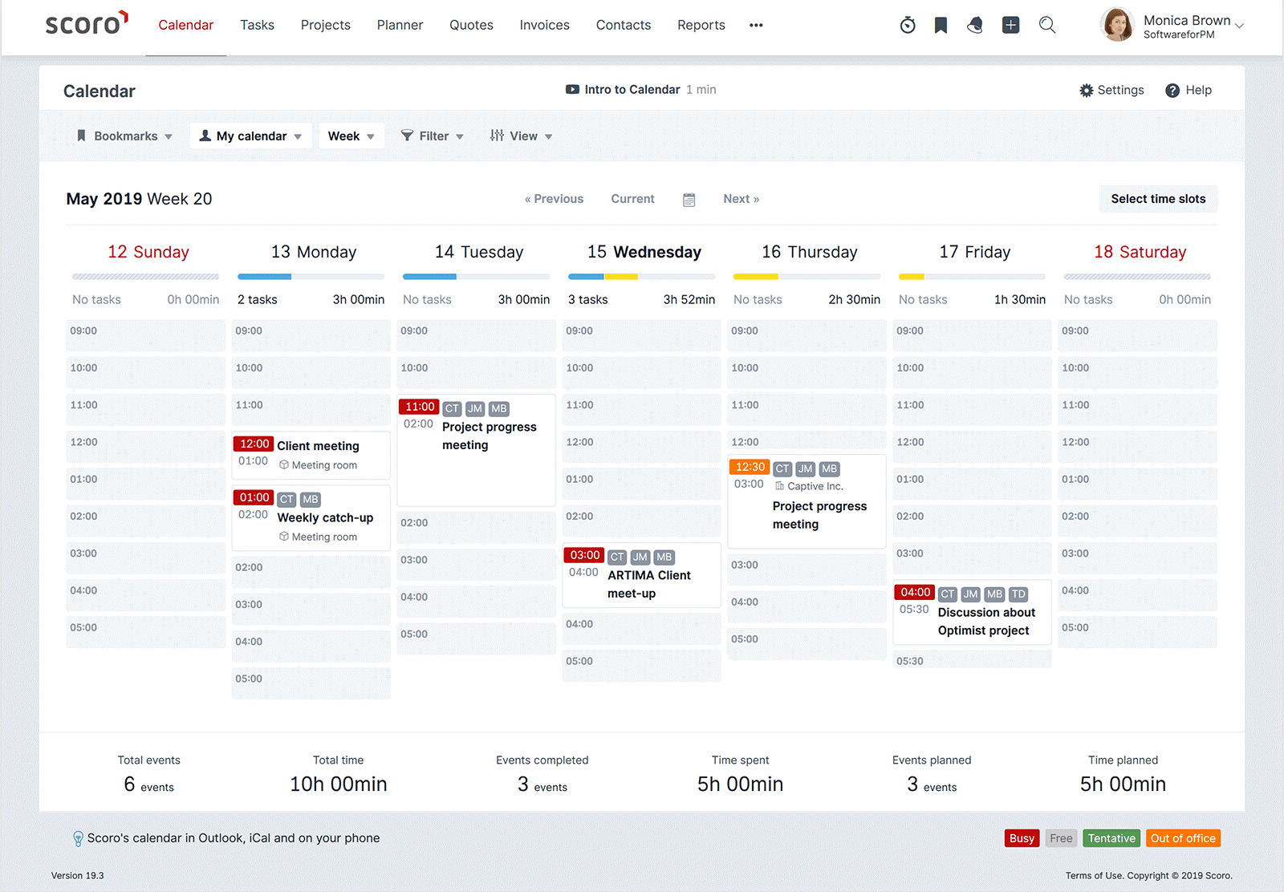Click the Tentative status color label
The height and width of the screenshot is (892, 1284).
click(1111, 838)
